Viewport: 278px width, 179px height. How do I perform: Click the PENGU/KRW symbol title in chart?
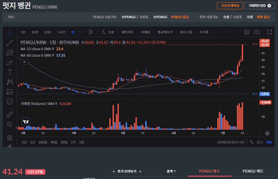pyautogui.click(x=50, y=42)
